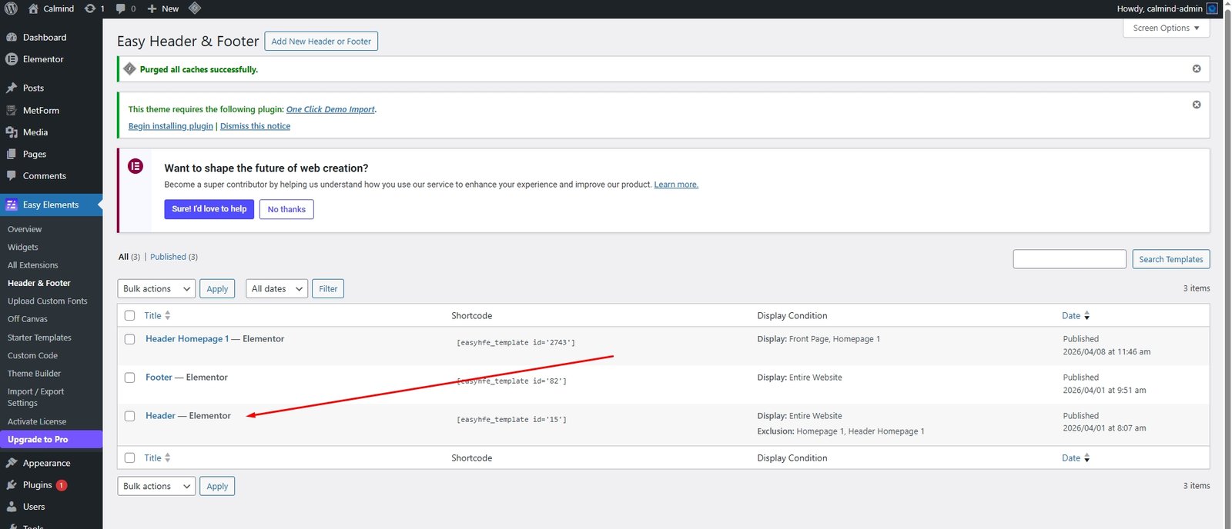Expand the Screen Options panel

(x=1166, y=28)
